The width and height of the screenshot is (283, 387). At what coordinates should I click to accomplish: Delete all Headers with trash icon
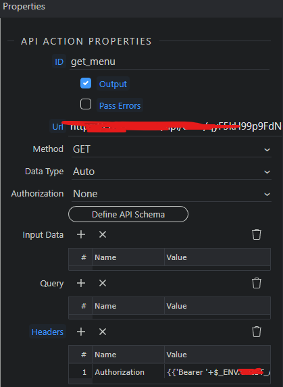coord(257,332)
